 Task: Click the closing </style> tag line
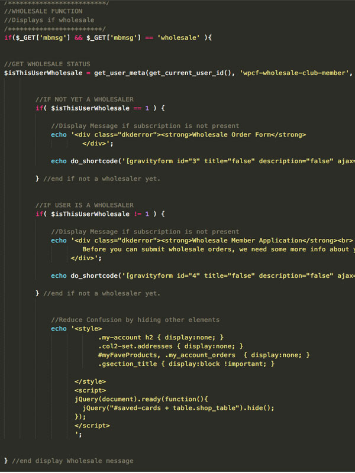click(x=90, y=381)
